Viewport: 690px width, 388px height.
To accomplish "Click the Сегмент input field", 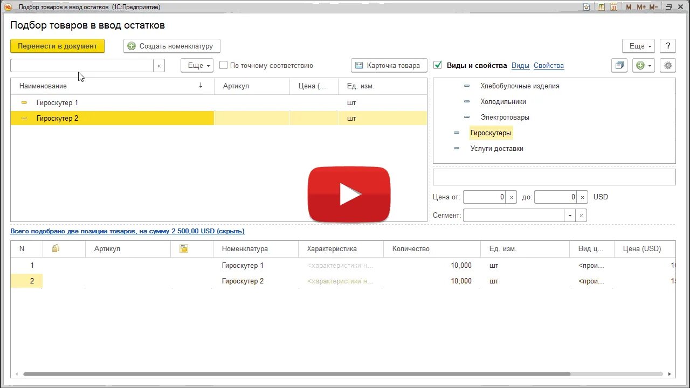I will point(514,215).
